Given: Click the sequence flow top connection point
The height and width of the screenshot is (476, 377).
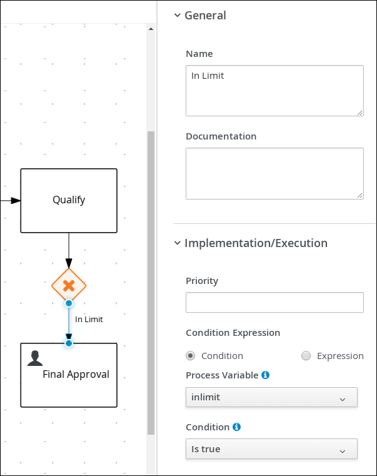Looking at the screenshot, I should 69,303.
